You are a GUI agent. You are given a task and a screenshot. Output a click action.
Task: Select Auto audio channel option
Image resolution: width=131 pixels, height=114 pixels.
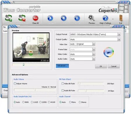pyautogui.click(x=61, y=102)
